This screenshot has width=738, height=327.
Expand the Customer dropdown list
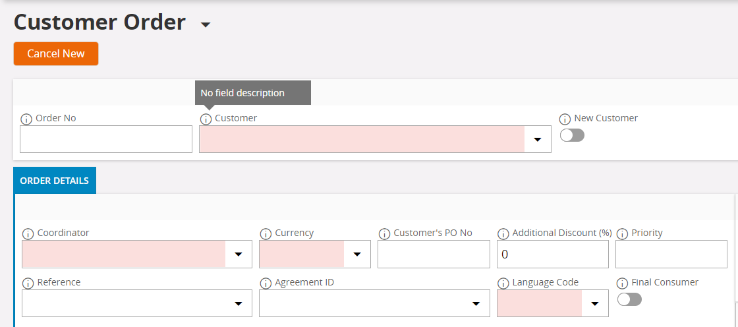click(537, 140)
